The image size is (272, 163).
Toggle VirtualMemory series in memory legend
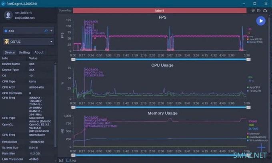point(257,140)
